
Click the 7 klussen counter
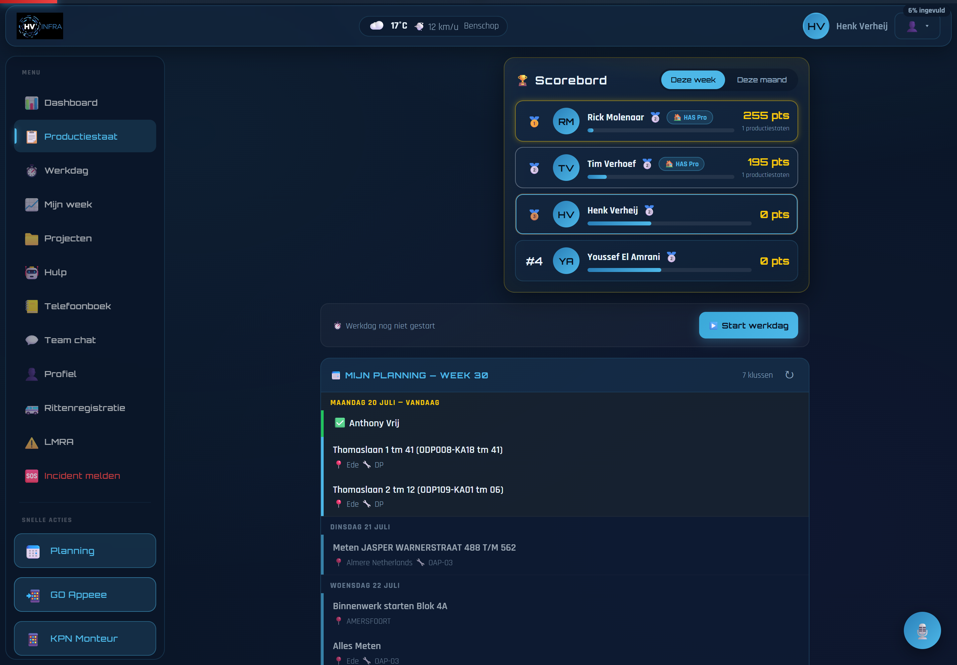point(757,375)
